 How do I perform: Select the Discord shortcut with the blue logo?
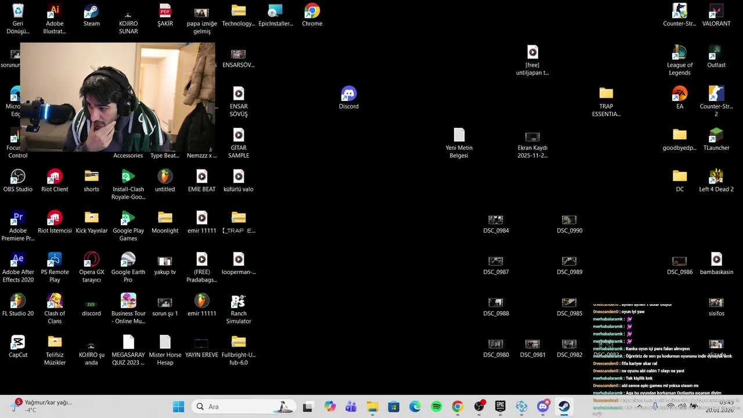tap(349, 98)
